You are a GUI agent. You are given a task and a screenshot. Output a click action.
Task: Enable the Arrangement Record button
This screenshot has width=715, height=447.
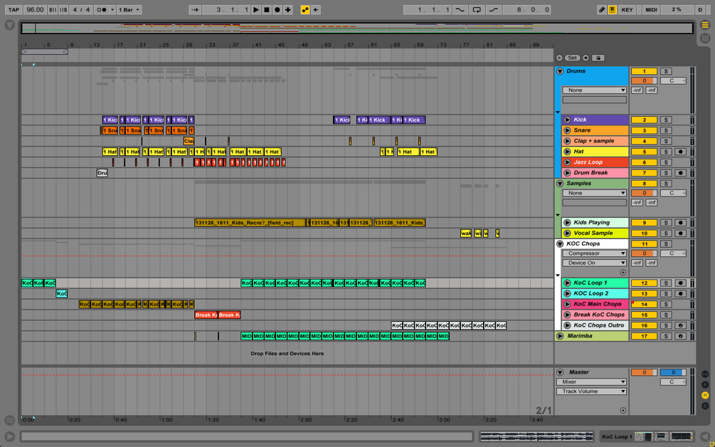click(x=277, y=9)
